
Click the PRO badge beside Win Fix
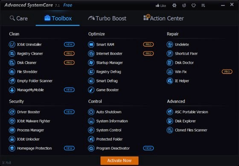point(227,72)
